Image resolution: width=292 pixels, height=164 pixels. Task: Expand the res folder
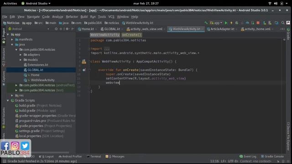pyautogui.click(x=12, y=95)
